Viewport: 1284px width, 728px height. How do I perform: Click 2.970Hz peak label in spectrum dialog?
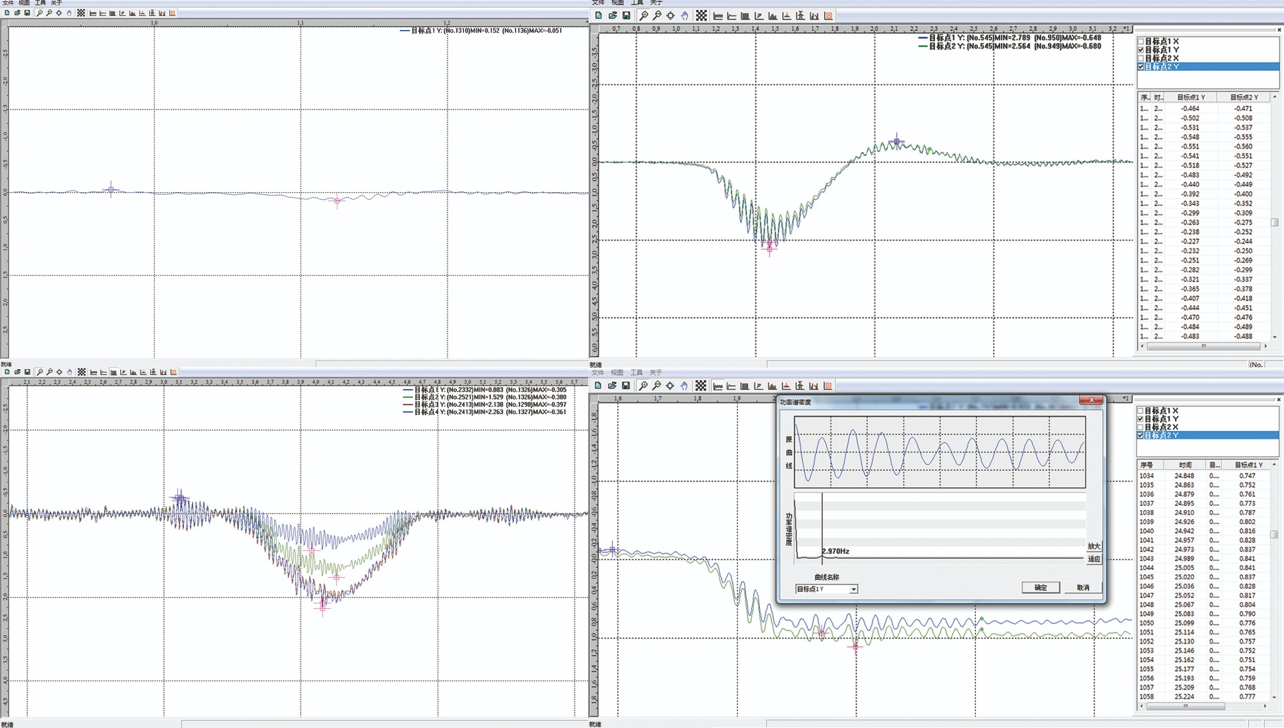pos(836,551)
